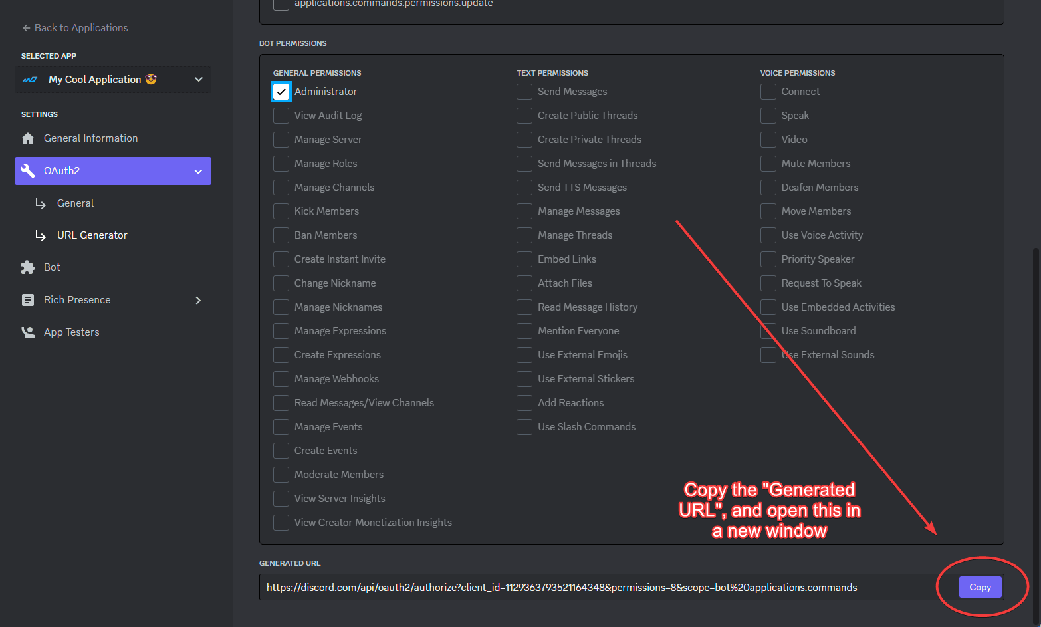
Task: Enable the Use Slash Commands checkbox
Action: click(x=524, y=427)
